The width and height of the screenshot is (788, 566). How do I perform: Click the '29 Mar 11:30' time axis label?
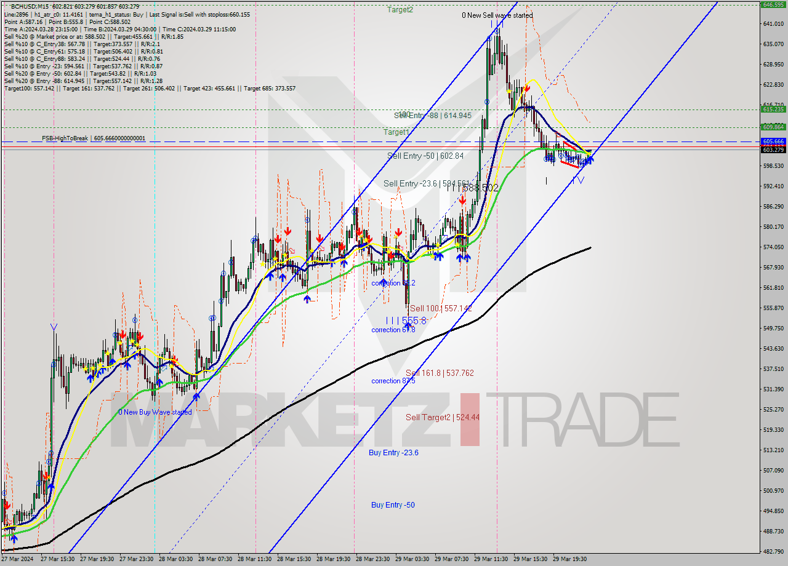[491, 559]
